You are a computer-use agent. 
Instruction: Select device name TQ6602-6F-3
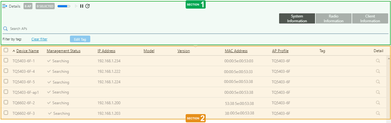24,113
